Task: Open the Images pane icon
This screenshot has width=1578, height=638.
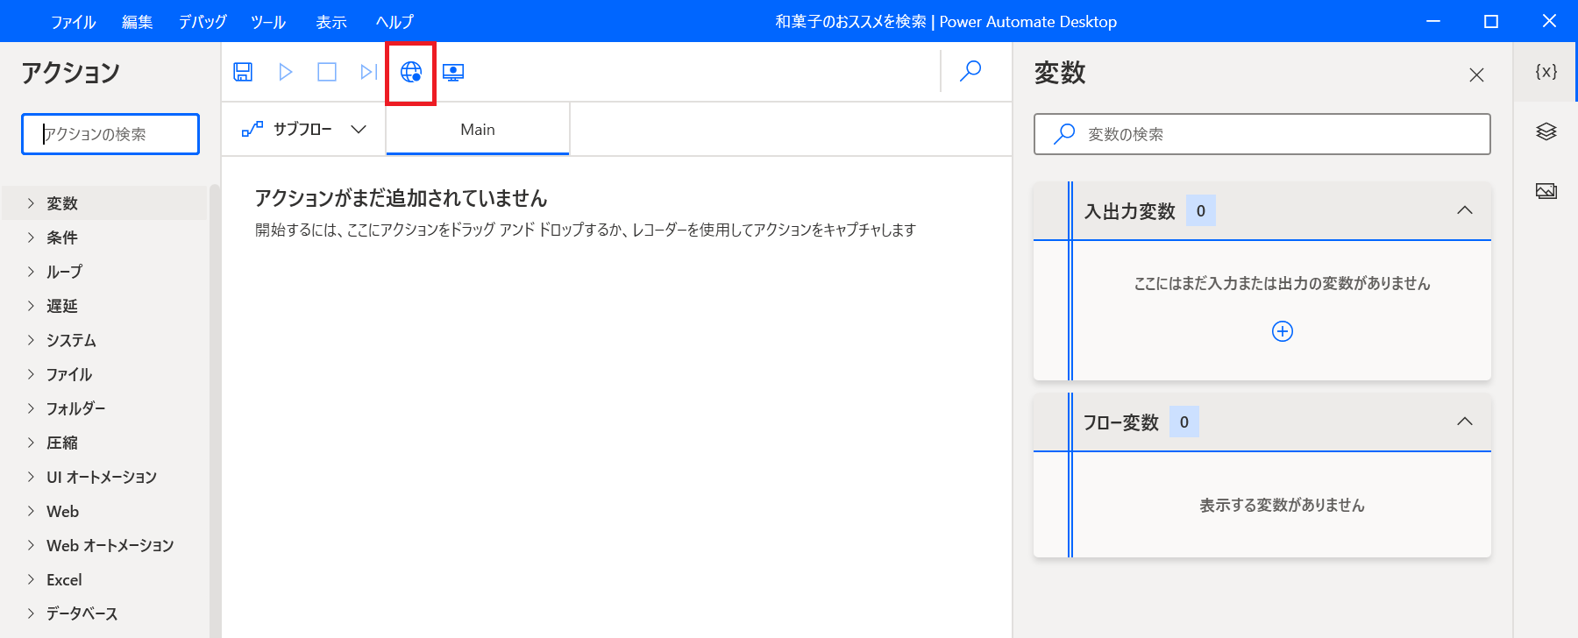Action: point(1546,190)
